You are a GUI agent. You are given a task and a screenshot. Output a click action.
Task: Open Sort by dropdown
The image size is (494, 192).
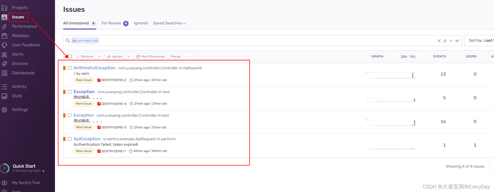tap(479, 41)
